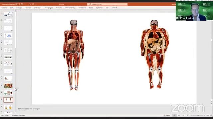Click the Save icon in title bar
Viewport: 213px width, 119px height.
tap(22, 4)
